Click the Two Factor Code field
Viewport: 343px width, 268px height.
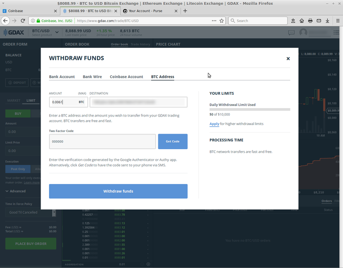103,142
